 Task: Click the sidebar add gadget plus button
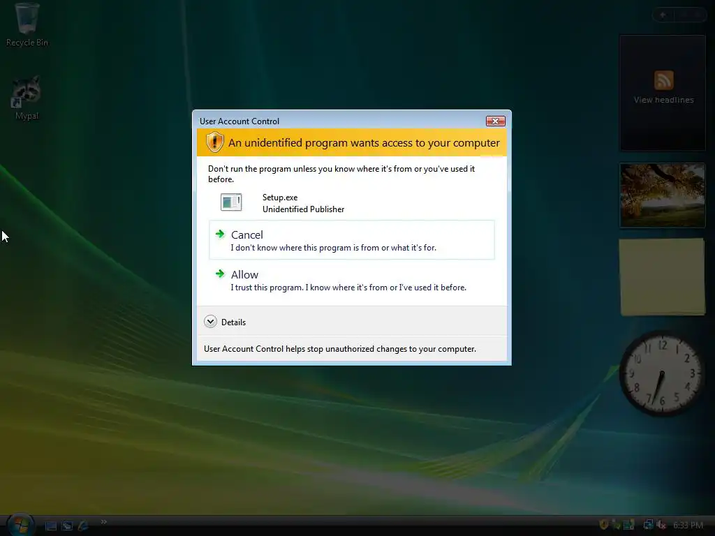tap(663, 15)
